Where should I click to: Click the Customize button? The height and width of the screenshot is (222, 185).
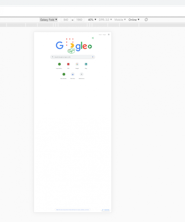106,210
